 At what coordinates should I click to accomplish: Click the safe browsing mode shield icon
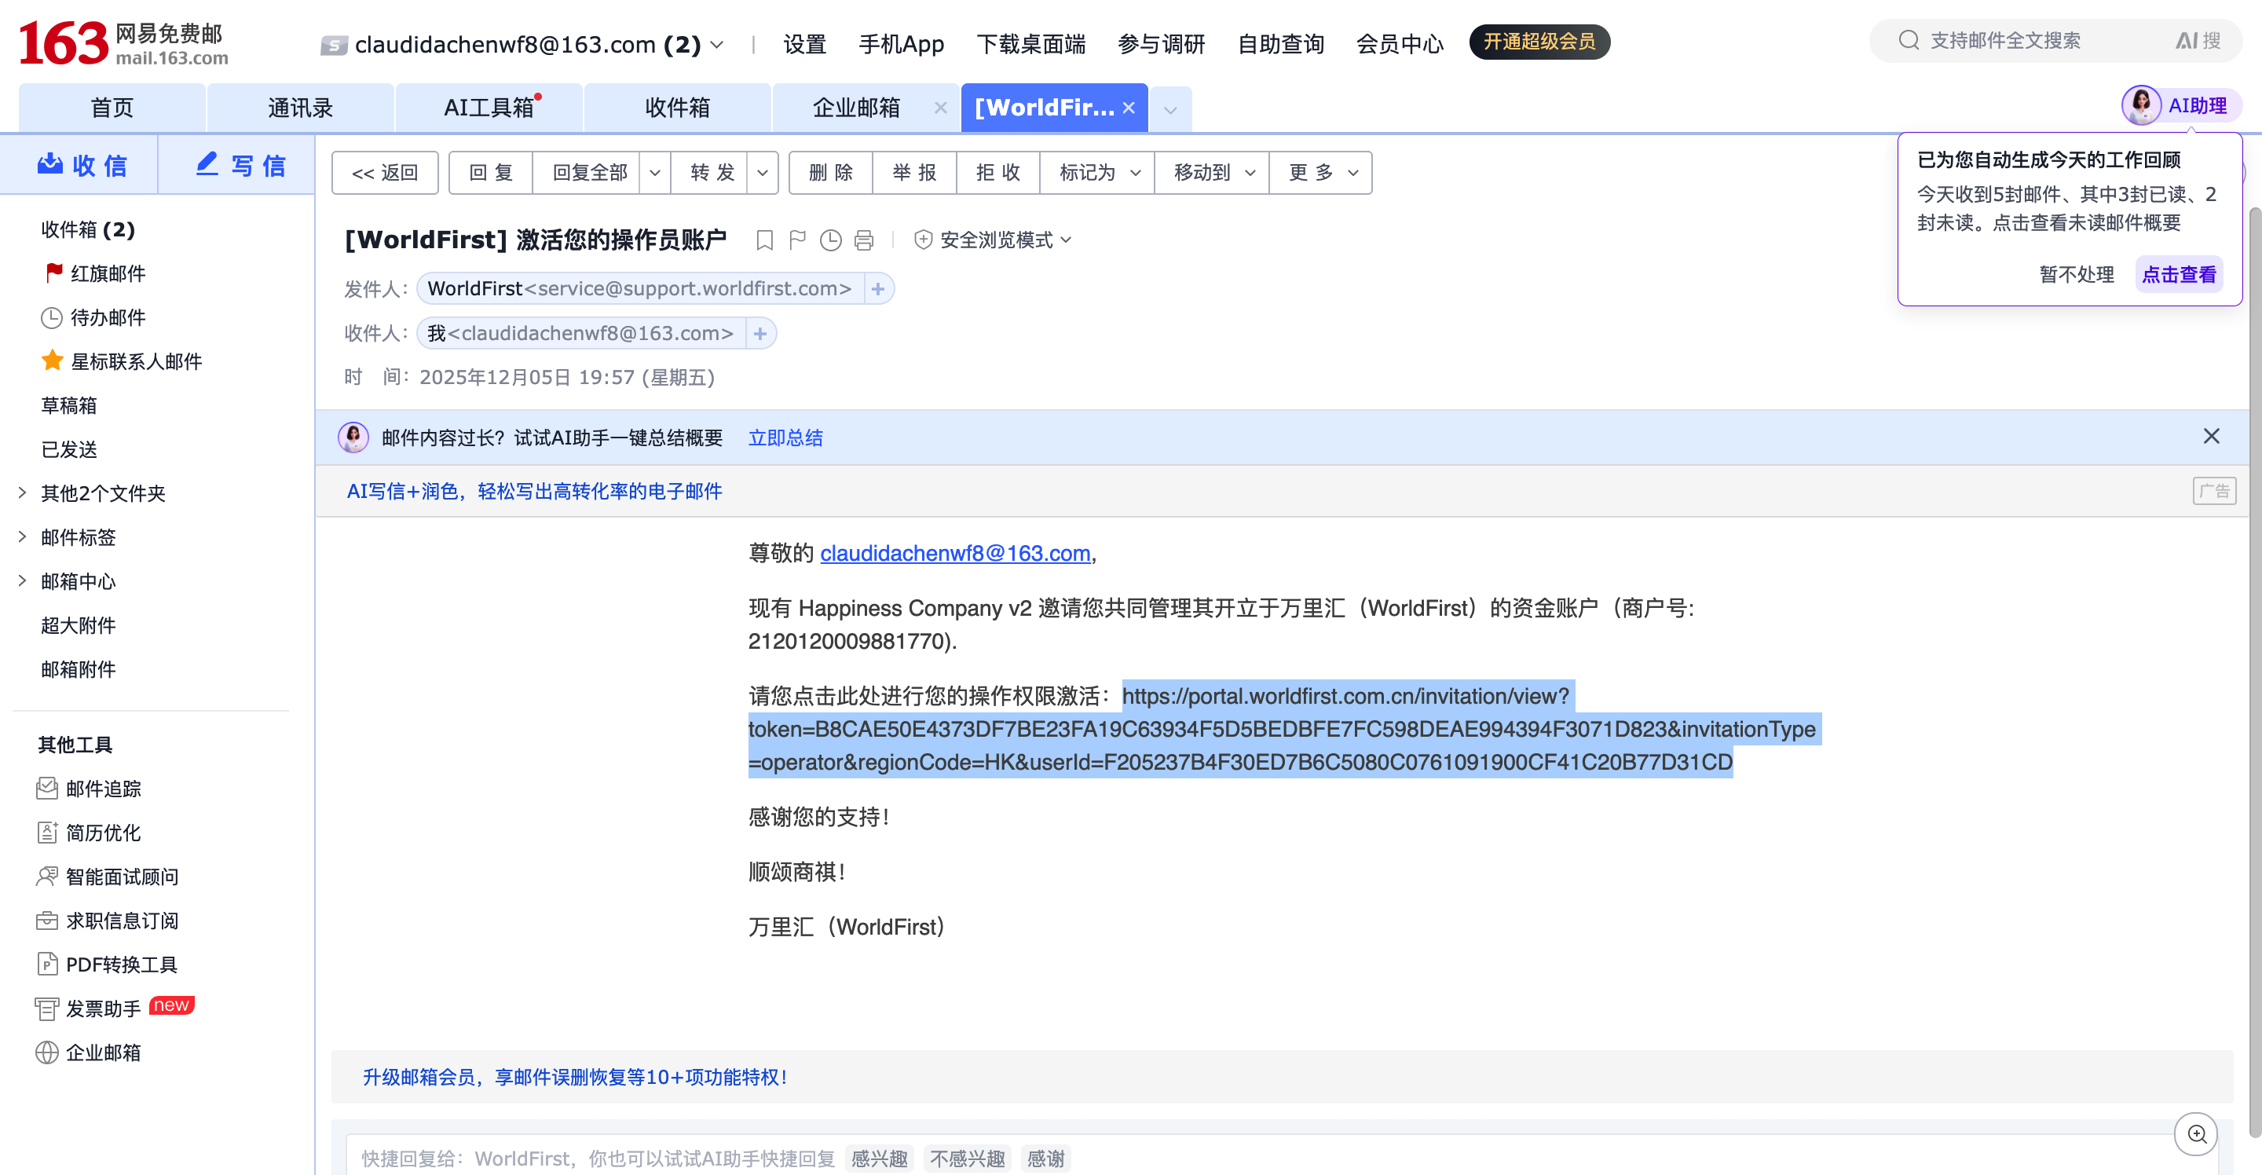click(x=923, y=240)
